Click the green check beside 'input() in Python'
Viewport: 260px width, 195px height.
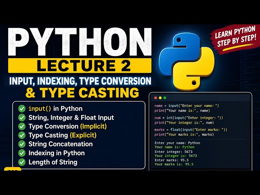(22, 109)
